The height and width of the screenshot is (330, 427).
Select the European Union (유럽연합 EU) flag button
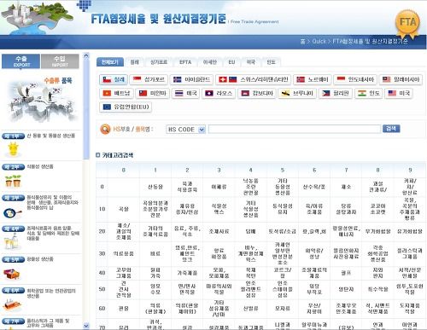pos(126,107)
